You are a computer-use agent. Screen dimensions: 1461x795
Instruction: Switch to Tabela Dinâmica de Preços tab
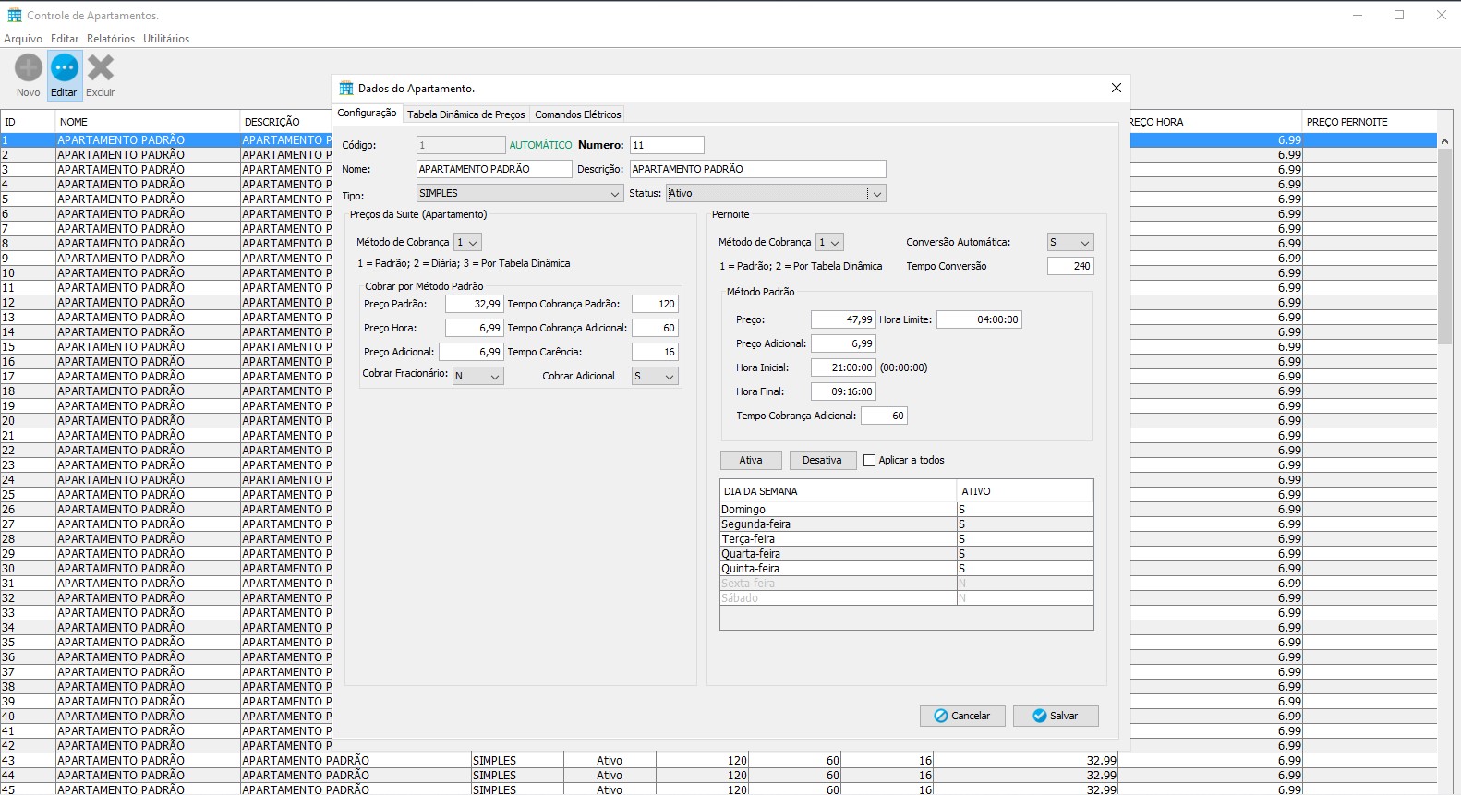[x=465, y=114]
